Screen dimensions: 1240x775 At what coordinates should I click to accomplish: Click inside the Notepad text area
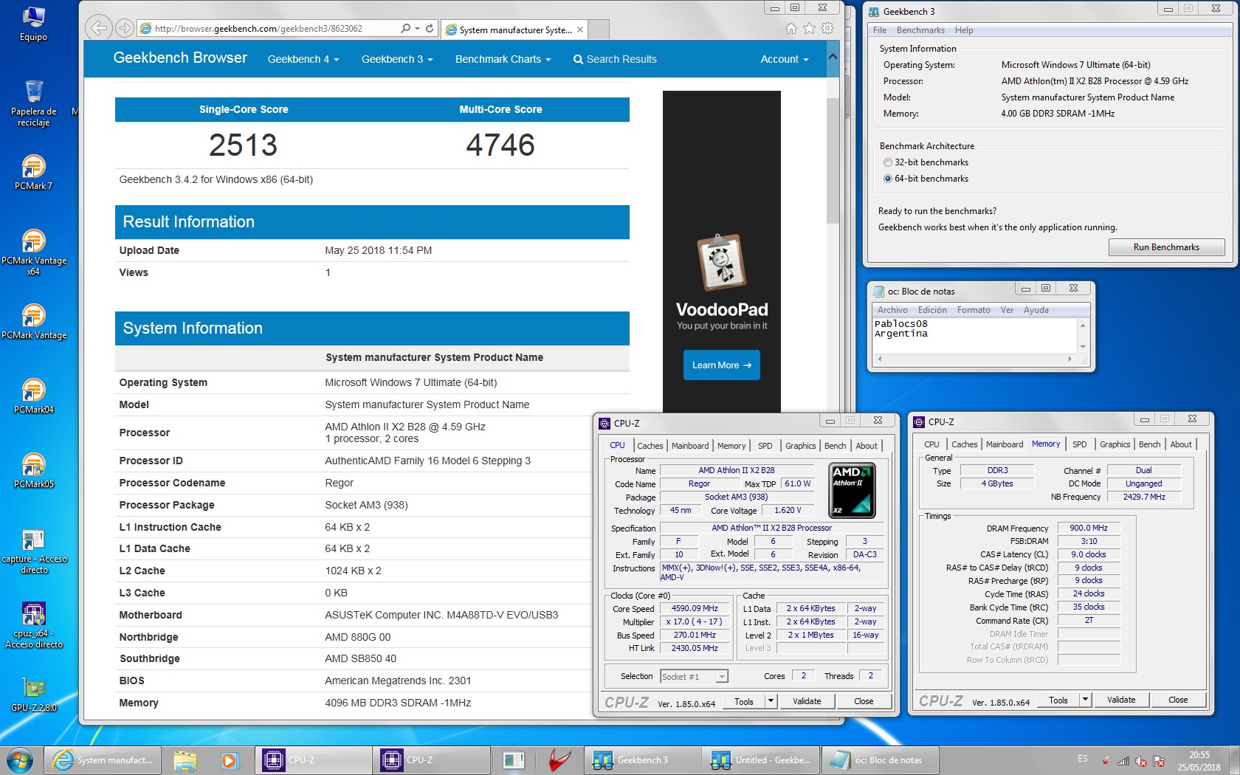coord(974,336)
